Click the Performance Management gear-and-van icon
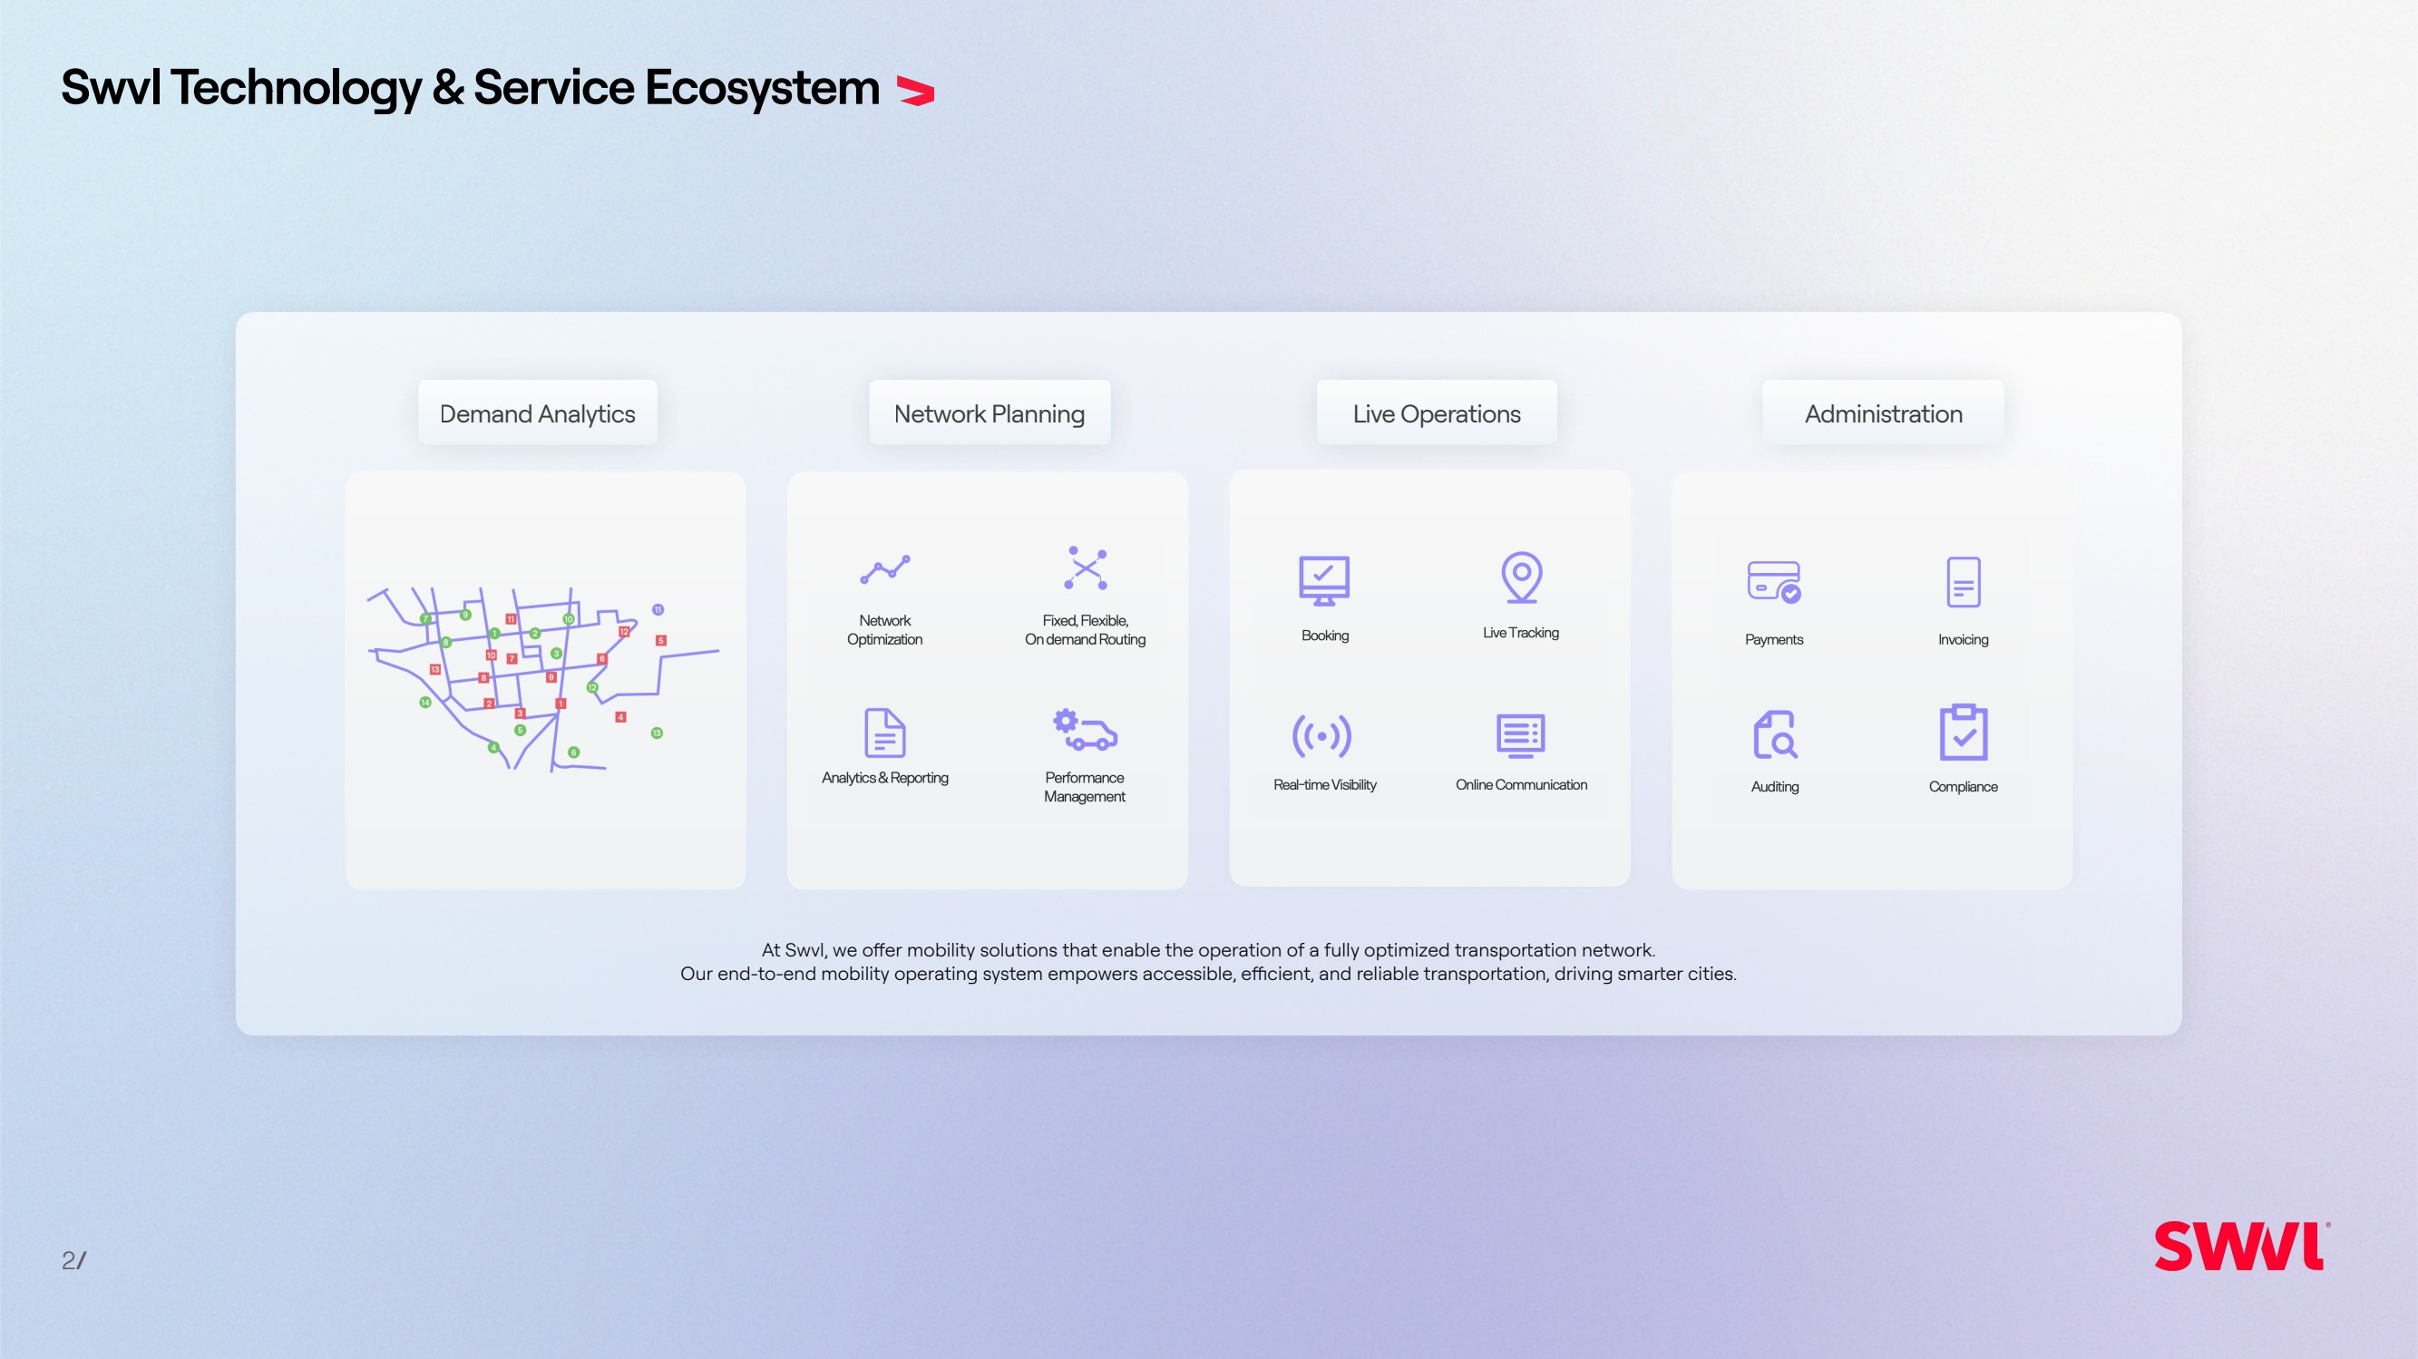 tap(1085, 730)
